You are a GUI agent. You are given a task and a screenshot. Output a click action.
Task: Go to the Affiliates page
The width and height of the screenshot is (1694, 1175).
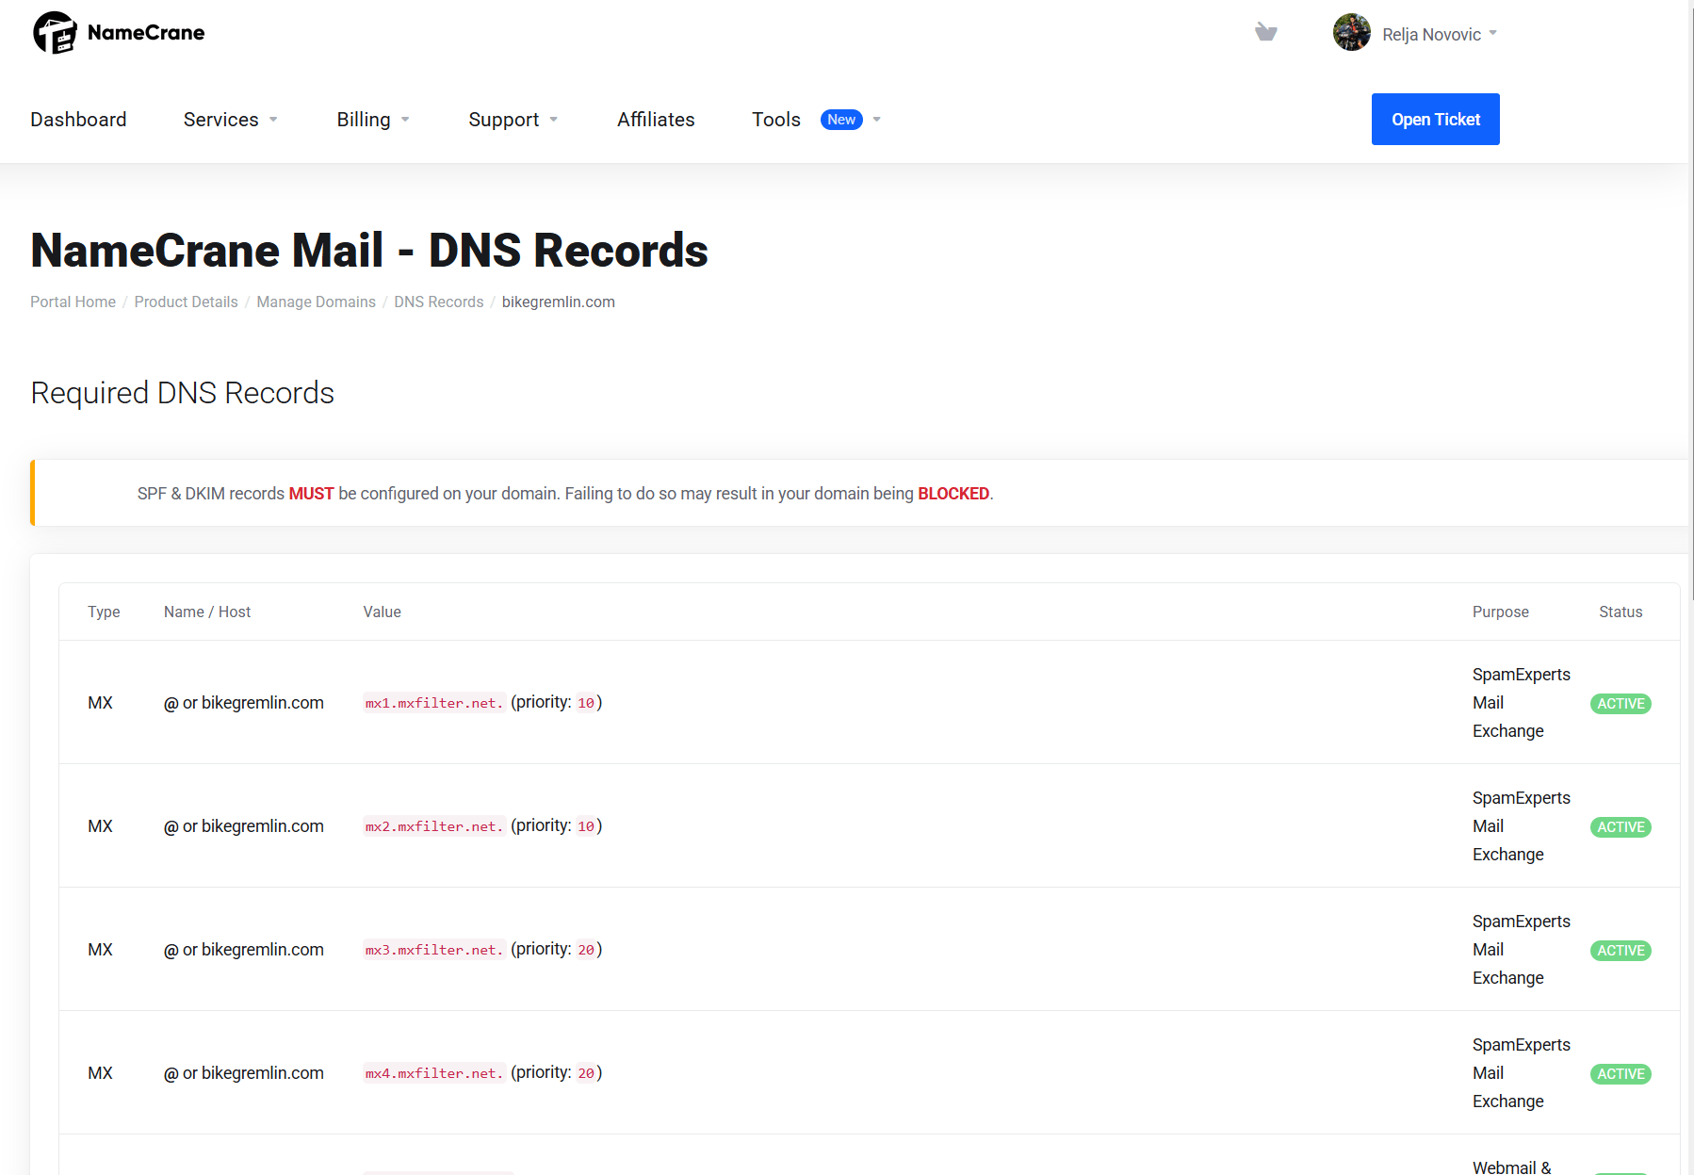click(656, 120)
